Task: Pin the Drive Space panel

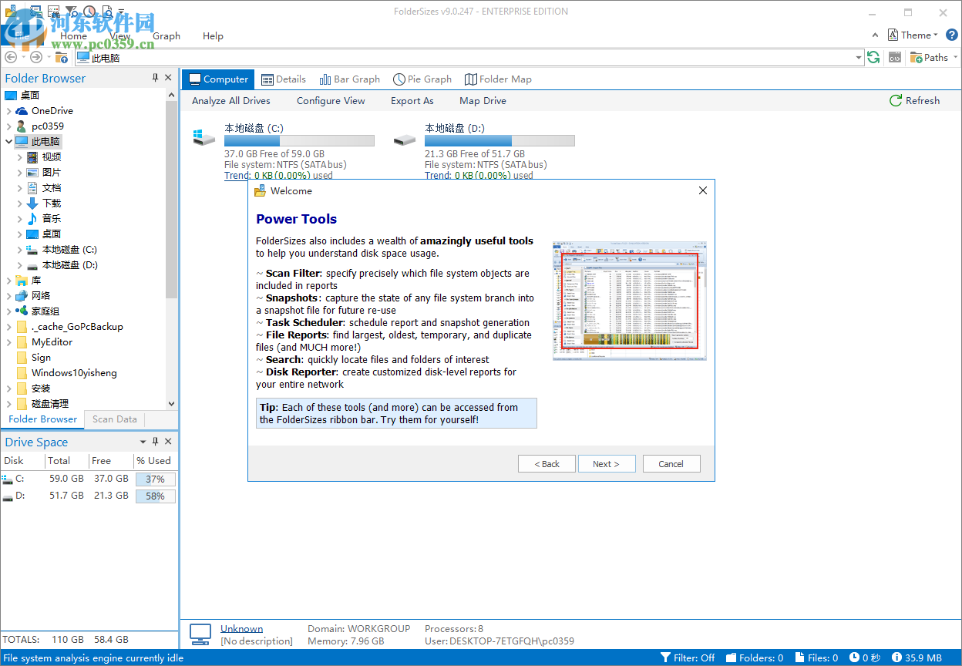Action: point(156,441)
